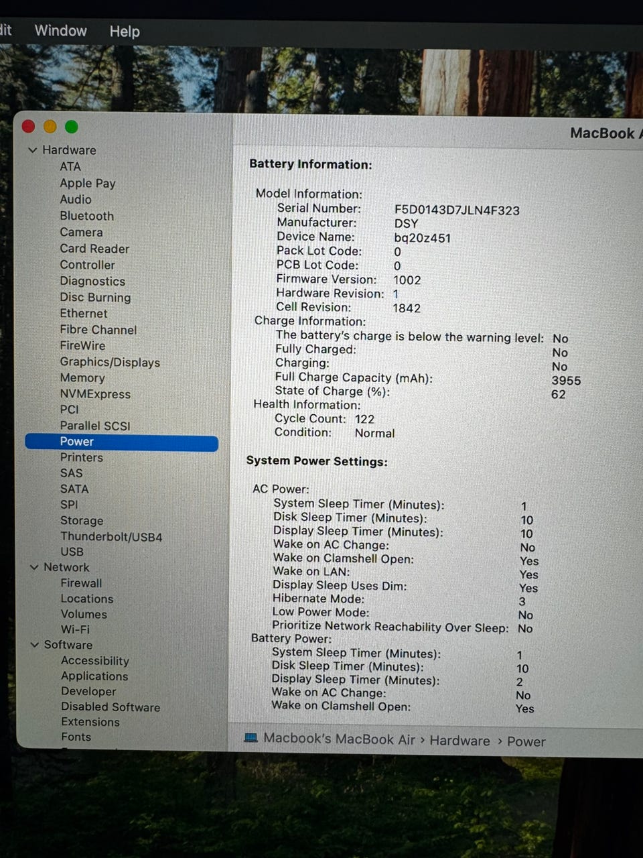Click Power in the path bar
643x858 pixels.
tap(526, 741)
